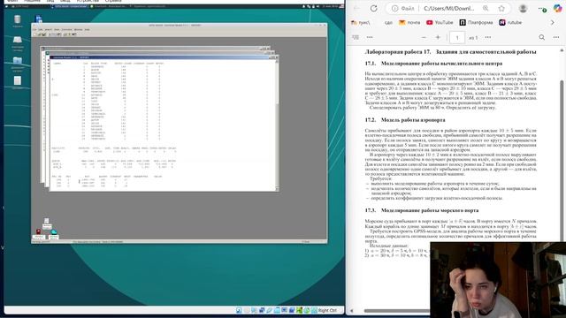The height and width of the screenshot is (318, 566).
Task: Click VirtualBox network status icon
Action: pyautogui.click(x=262, y=310)
